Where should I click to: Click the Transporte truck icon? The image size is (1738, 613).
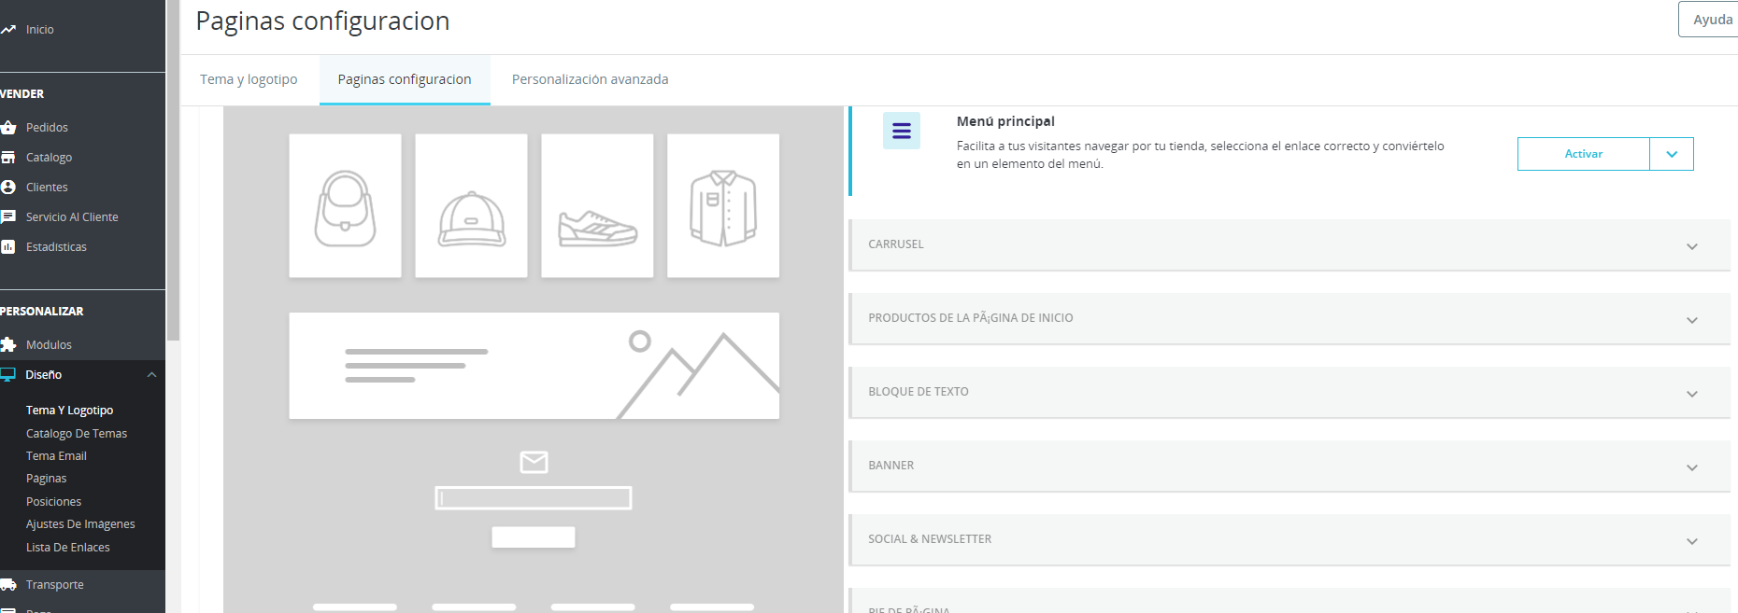(8, 585)
